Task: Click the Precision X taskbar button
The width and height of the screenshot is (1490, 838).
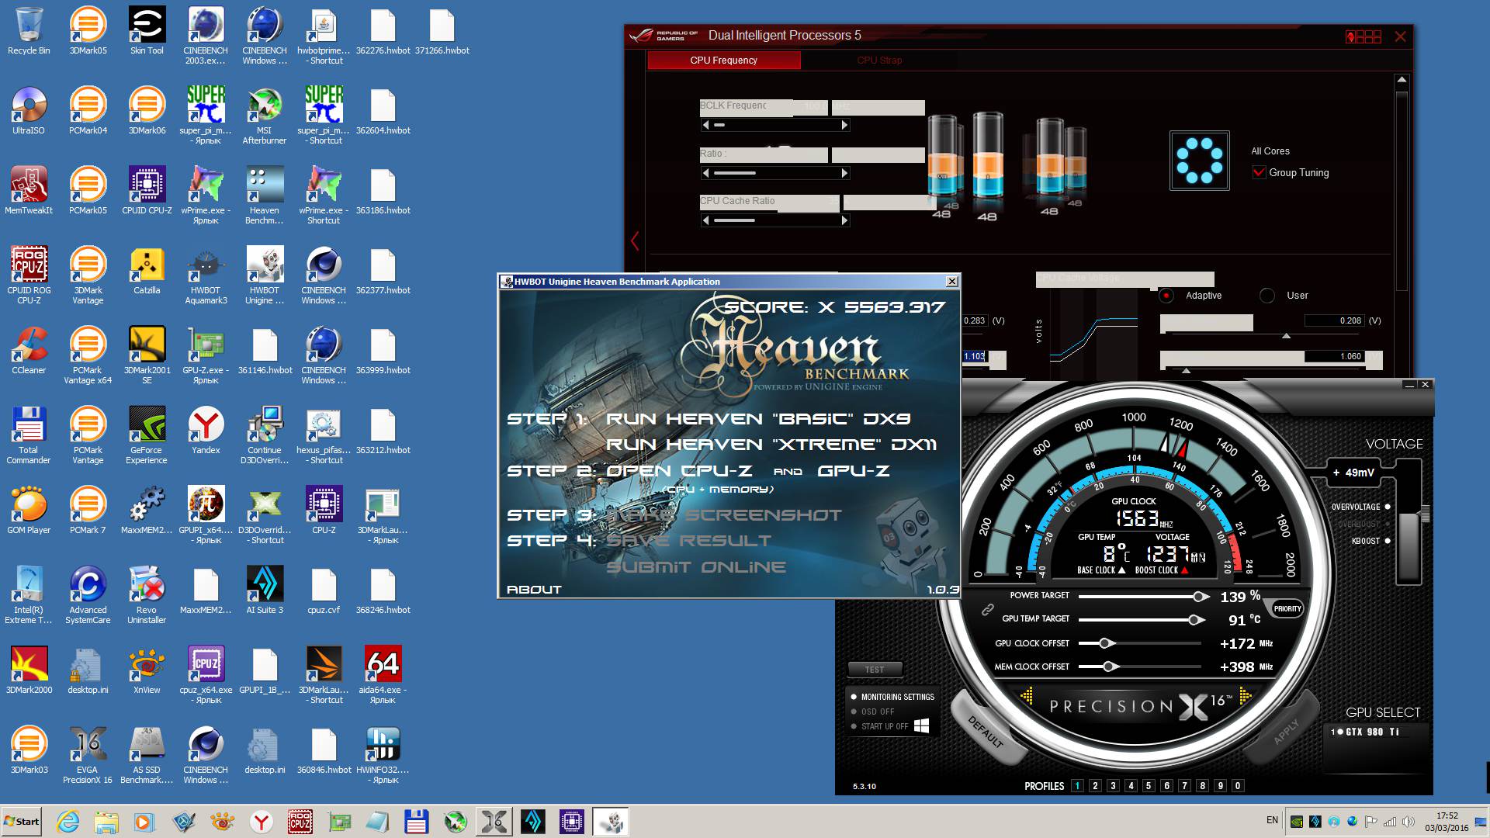Action: point(494,822)
